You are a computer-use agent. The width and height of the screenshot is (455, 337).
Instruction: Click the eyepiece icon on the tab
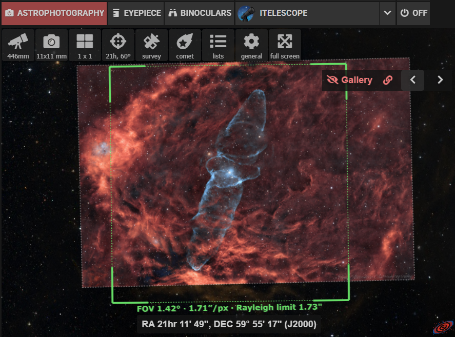(116, 13)
